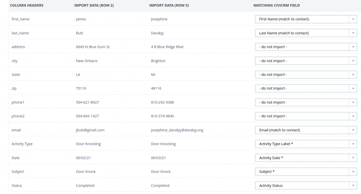Open the Activity Status mapping dropdown

click(306, 185)
